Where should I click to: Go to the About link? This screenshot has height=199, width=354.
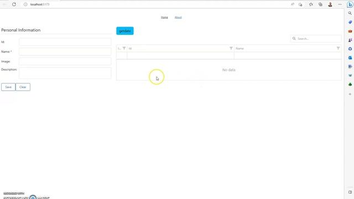coord(178,17)
